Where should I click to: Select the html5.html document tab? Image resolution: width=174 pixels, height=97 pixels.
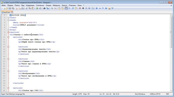tap(7, 12)
